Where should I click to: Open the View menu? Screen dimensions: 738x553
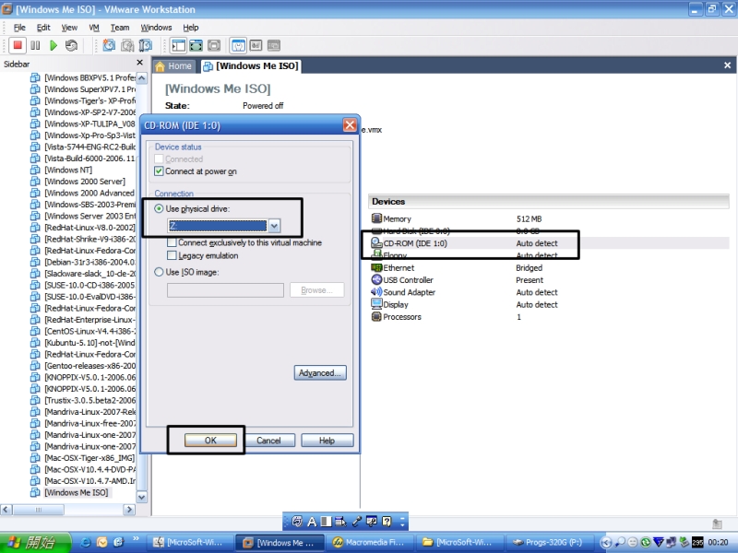pos(69,28)
